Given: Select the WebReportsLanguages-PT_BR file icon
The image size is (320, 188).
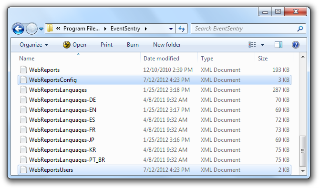Looking at the screenshot, I should pyautogui.click(x=23, y=159).
